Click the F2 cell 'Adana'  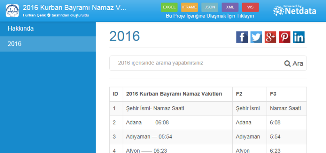[x=250, y=123]
